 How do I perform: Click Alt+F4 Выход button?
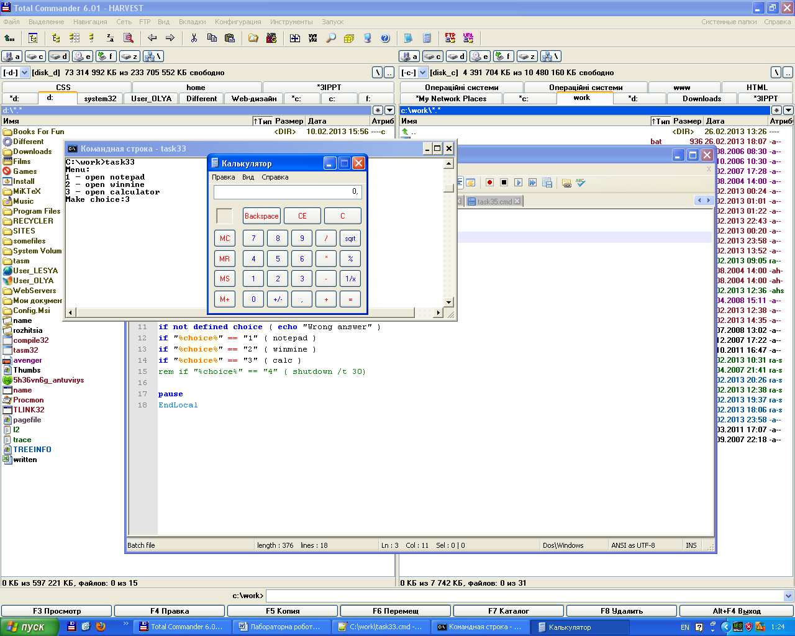tap(737, 611)
